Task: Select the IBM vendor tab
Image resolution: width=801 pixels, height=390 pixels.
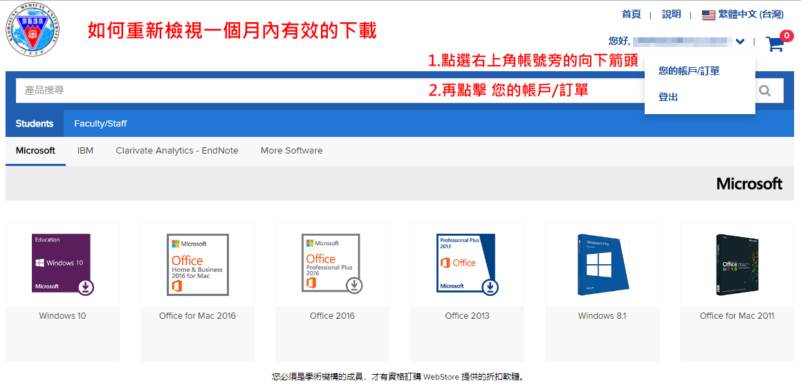Action: pyautogui.click(x=85, y=151)
